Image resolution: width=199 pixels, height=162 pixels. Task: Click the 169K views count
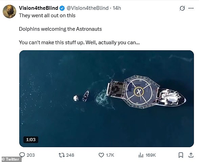click(x=151, y=155)
